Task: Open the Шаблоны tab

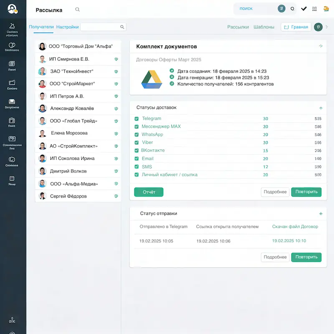Action: [x=264, y=27]
